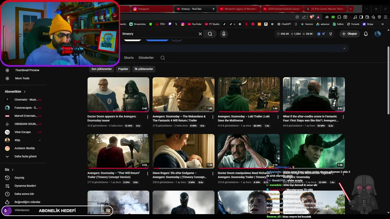
Task: Clear the timeory search text
Action: point(200,34)
